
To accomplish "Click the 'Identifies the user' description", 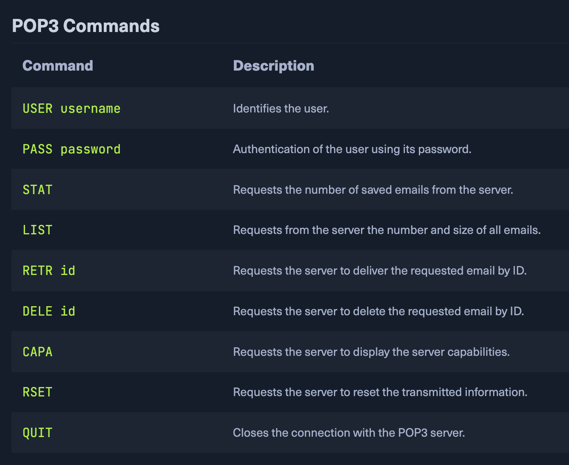I will click(x=281, y=108).
